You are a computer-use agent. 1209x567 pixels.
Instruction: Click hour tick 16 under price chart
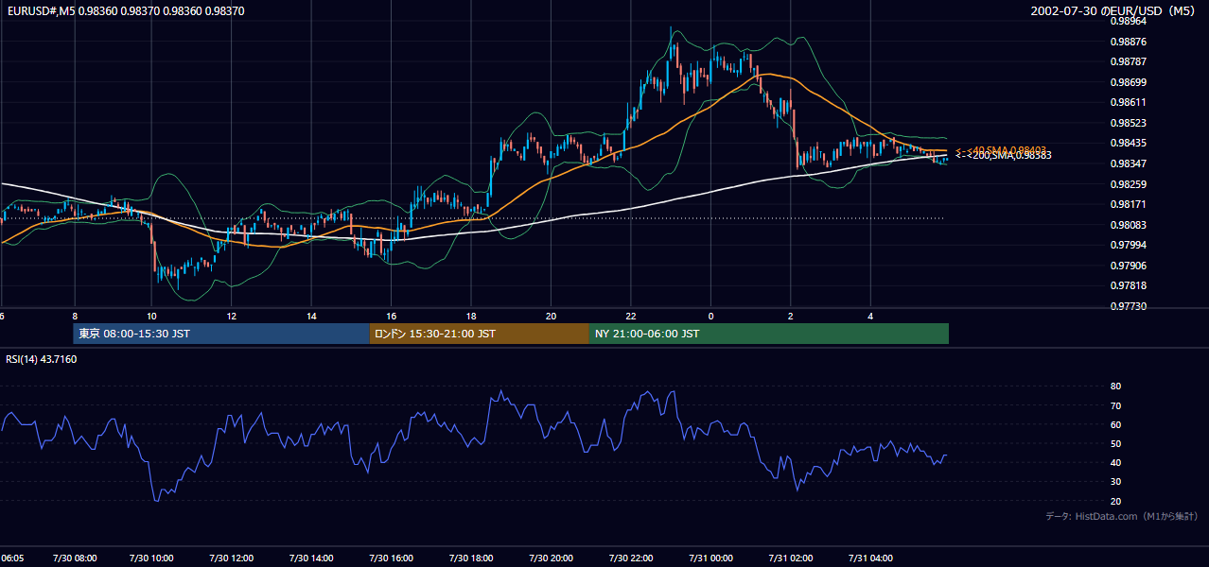[391, 316]
